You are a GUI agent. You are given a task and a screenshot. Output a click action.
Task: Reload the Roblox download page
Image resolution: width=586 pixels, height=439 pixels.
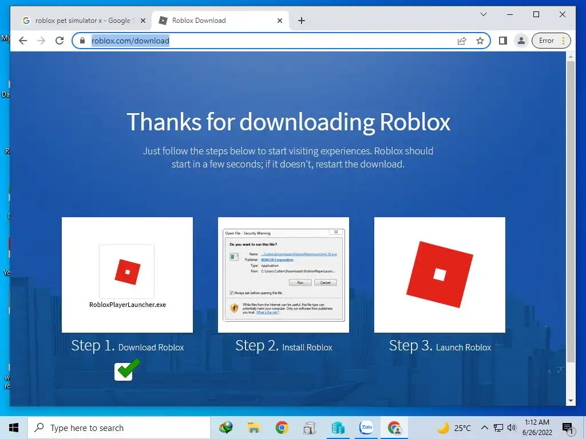(60, 41)
